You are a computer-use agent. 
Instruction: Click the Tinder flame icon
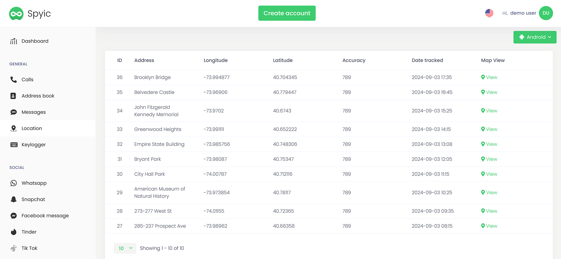pyautogui.click(x=14, y=232)
